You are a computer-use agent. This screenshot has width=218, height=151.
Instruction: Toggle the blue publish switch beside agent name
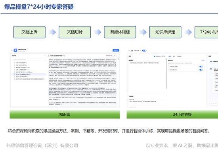pyautogui.click(x=144, y=51)
